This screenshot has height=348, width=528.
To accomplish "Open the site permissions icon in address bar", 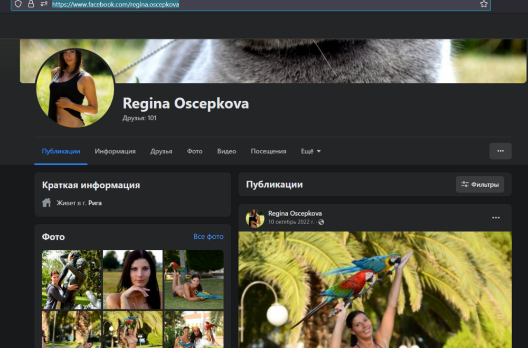I will coord(44,4).
